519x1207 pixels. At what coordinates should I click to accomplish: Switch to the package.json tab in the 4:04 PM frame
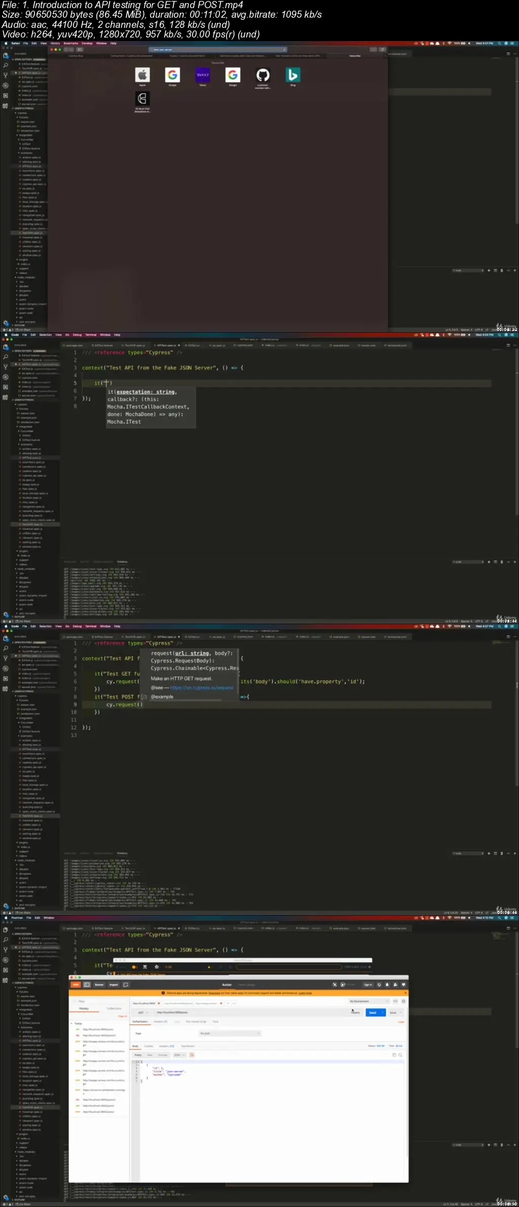pos(74,345)
